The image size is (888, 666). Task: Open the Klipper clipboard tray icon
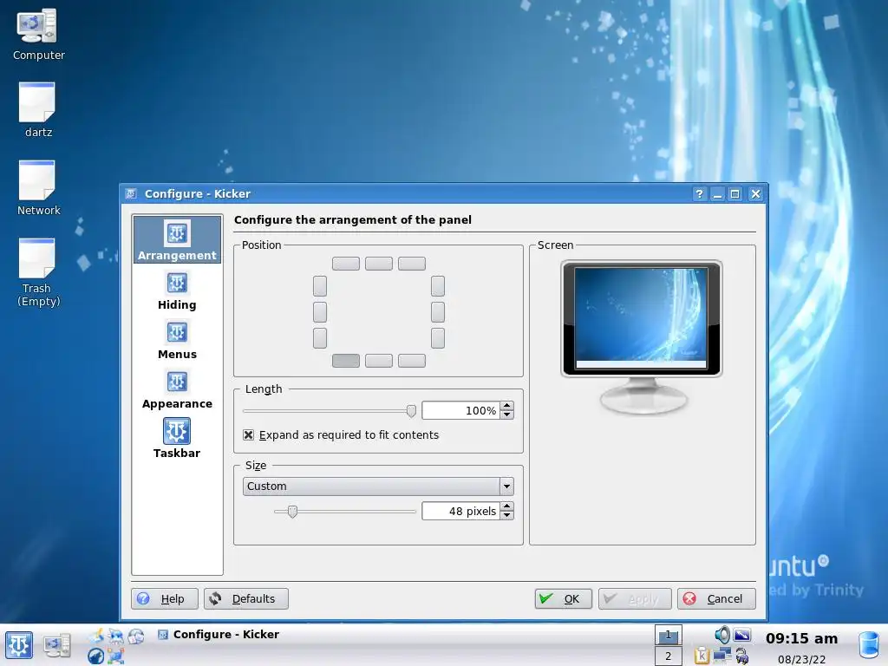(x=702, y=656)
